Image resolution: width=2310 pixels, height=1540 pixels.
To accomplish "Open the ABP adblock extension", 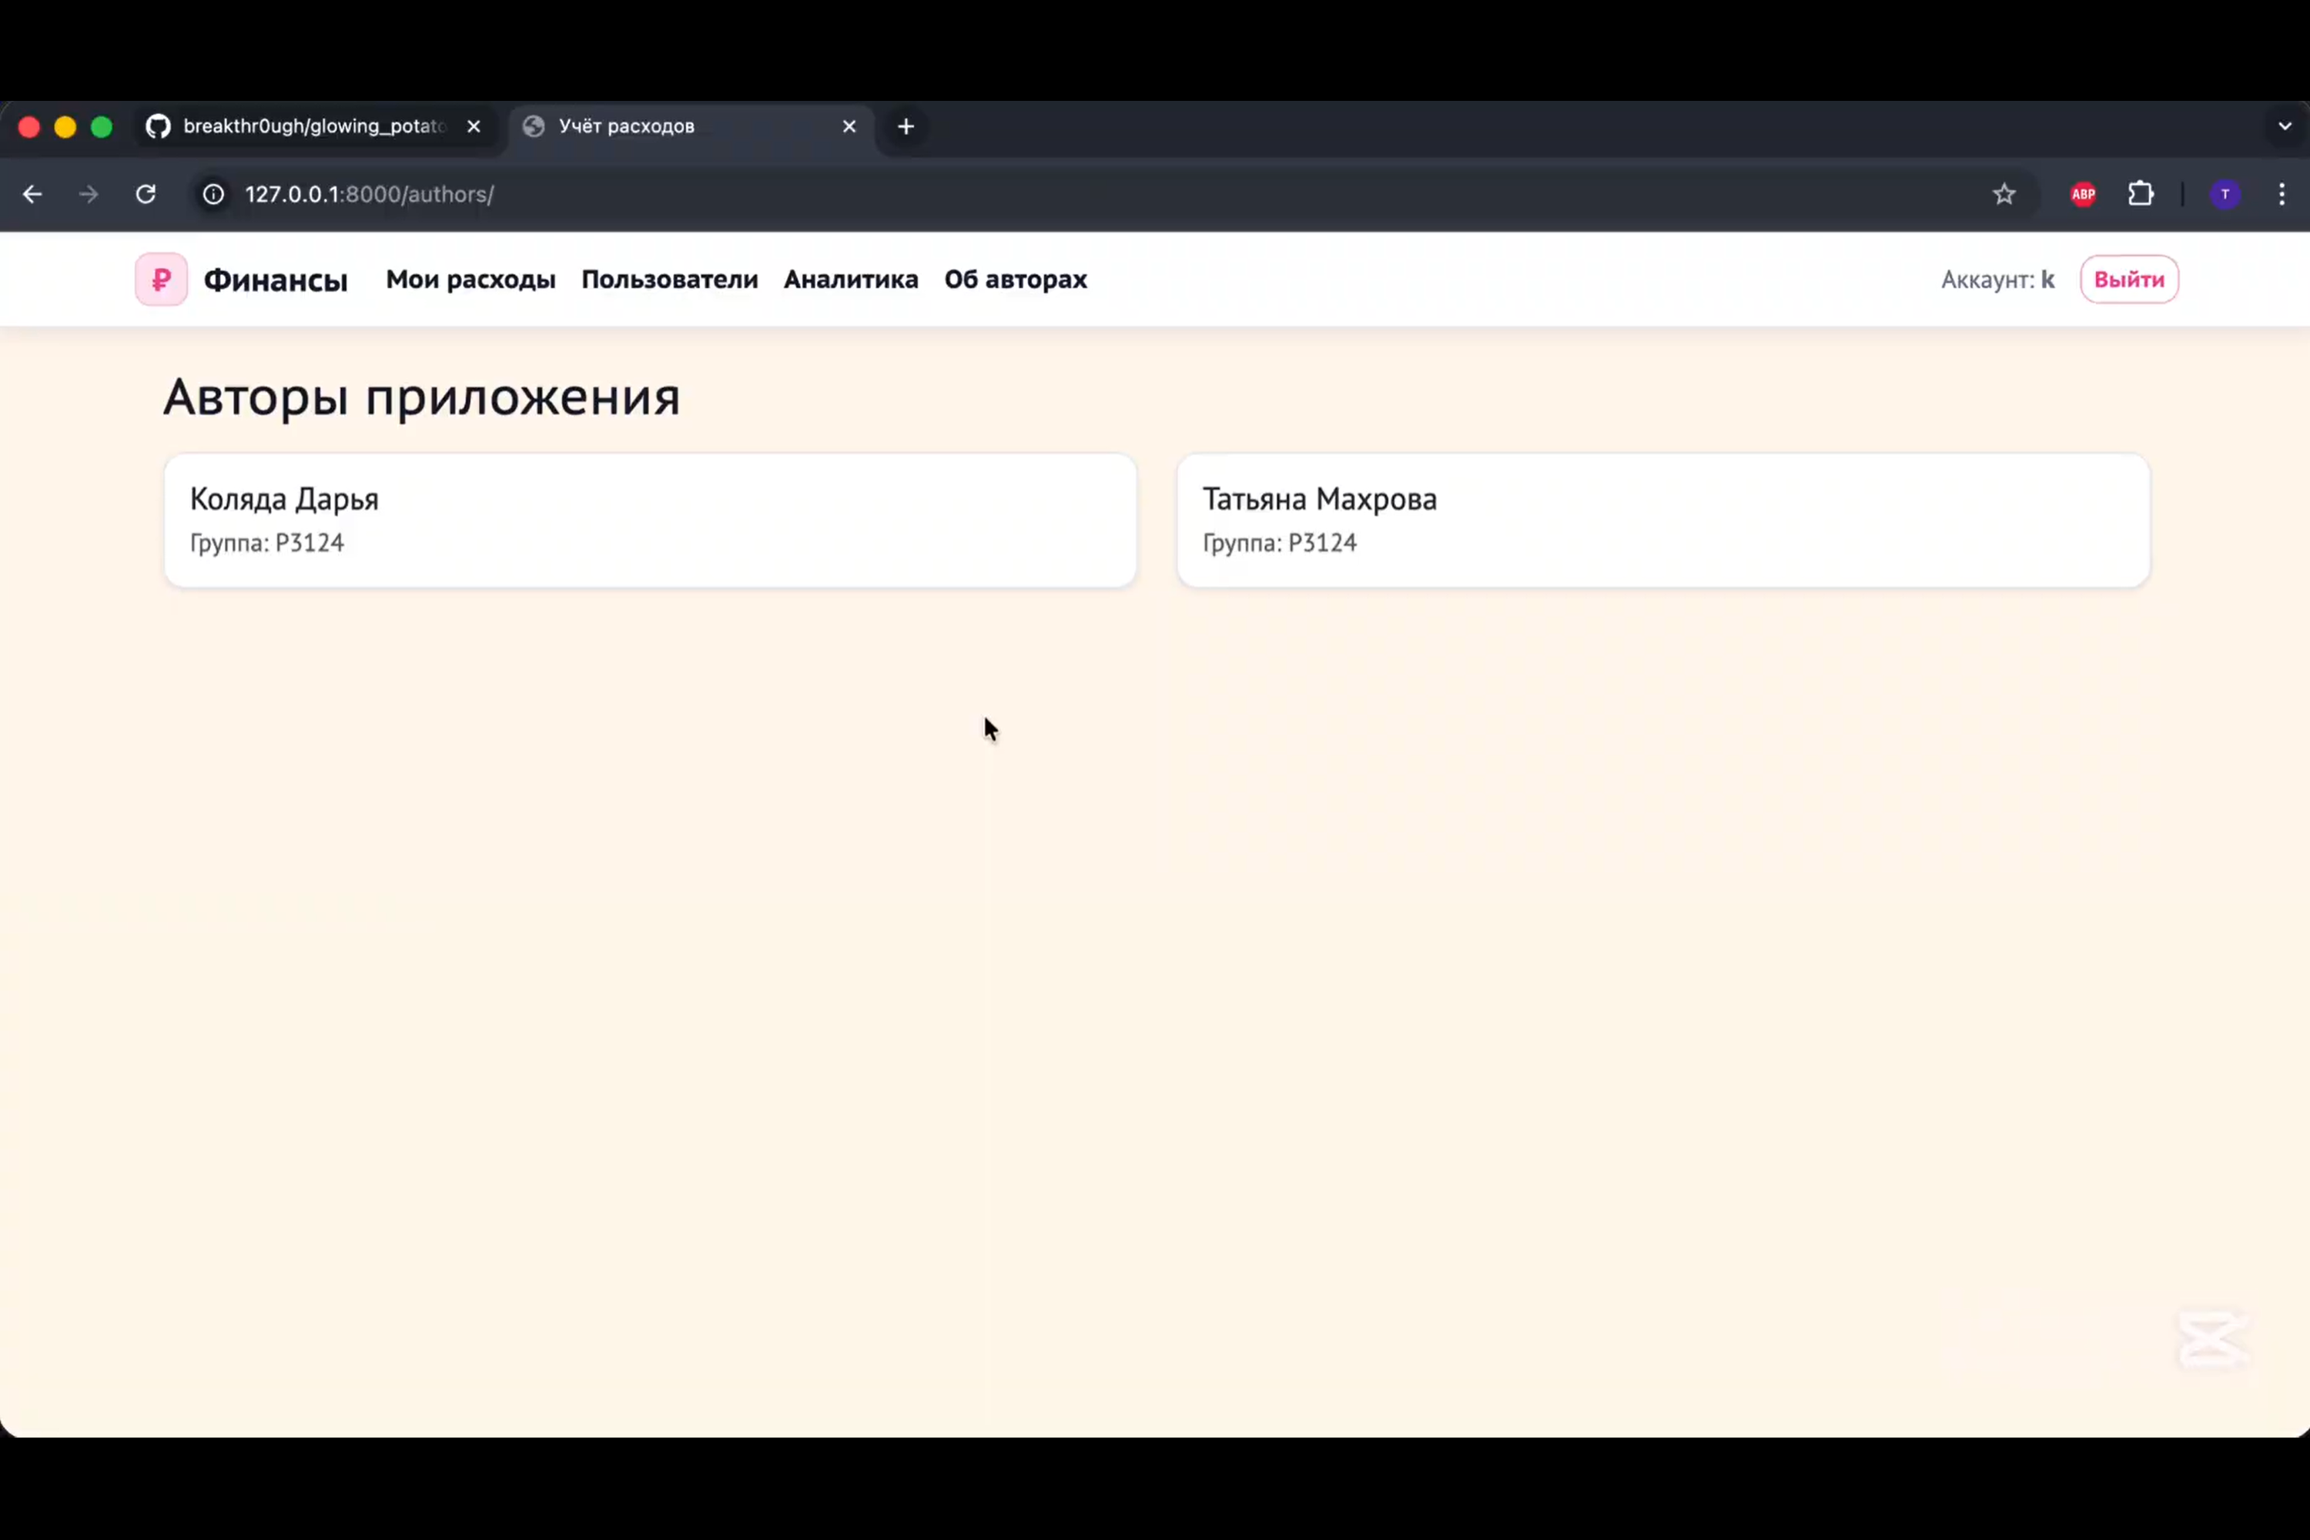I will [2082, 195].
